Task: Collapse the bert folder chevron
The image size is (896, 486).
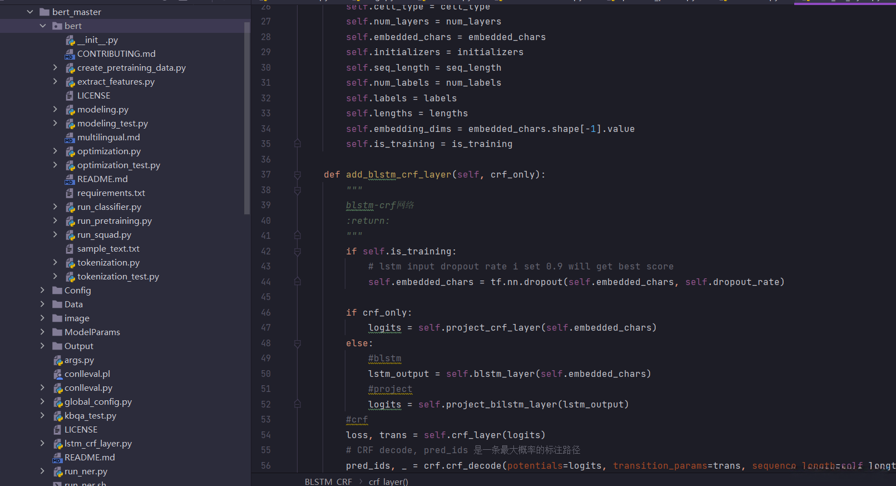Action: 43,26
